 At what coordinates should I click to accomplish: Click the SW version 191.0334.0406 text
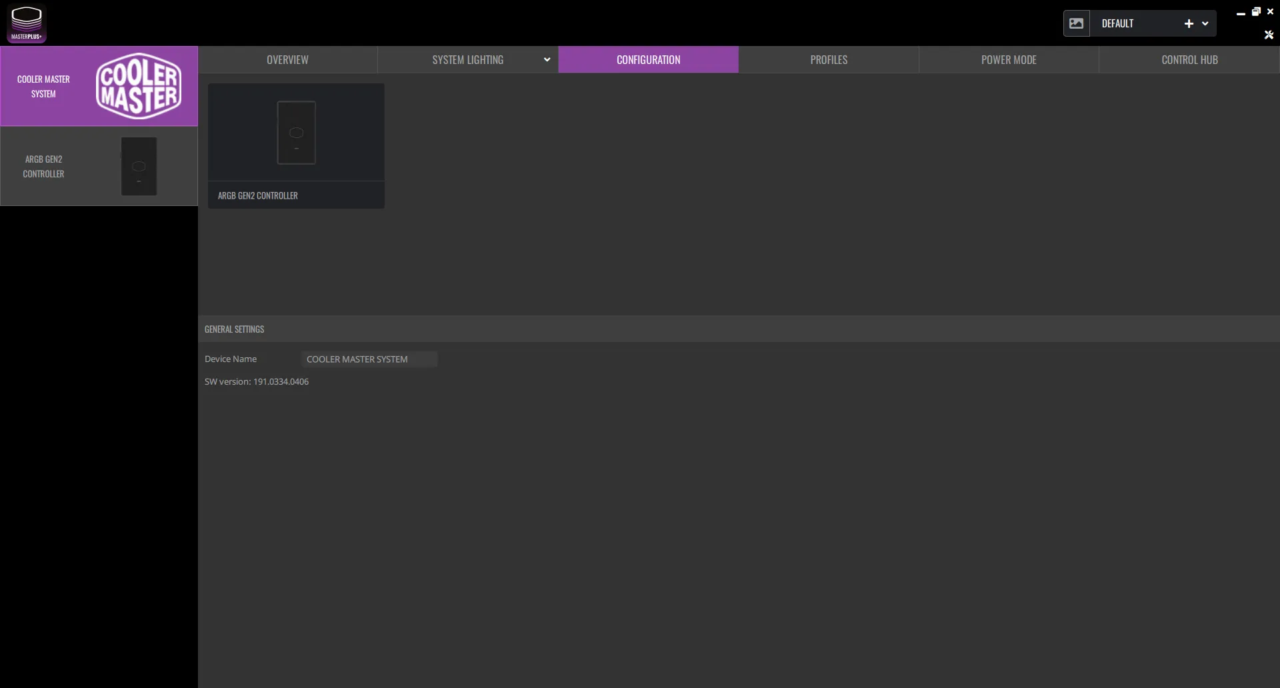pyautogui.click(x=257, y=381)
